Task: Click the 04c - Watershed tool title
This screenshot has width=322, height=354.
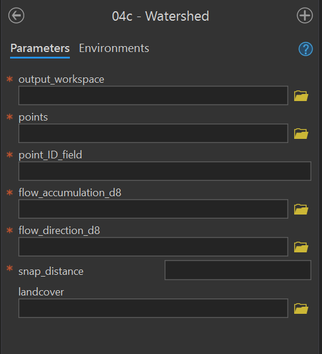Action: click(x=160, y=17)
